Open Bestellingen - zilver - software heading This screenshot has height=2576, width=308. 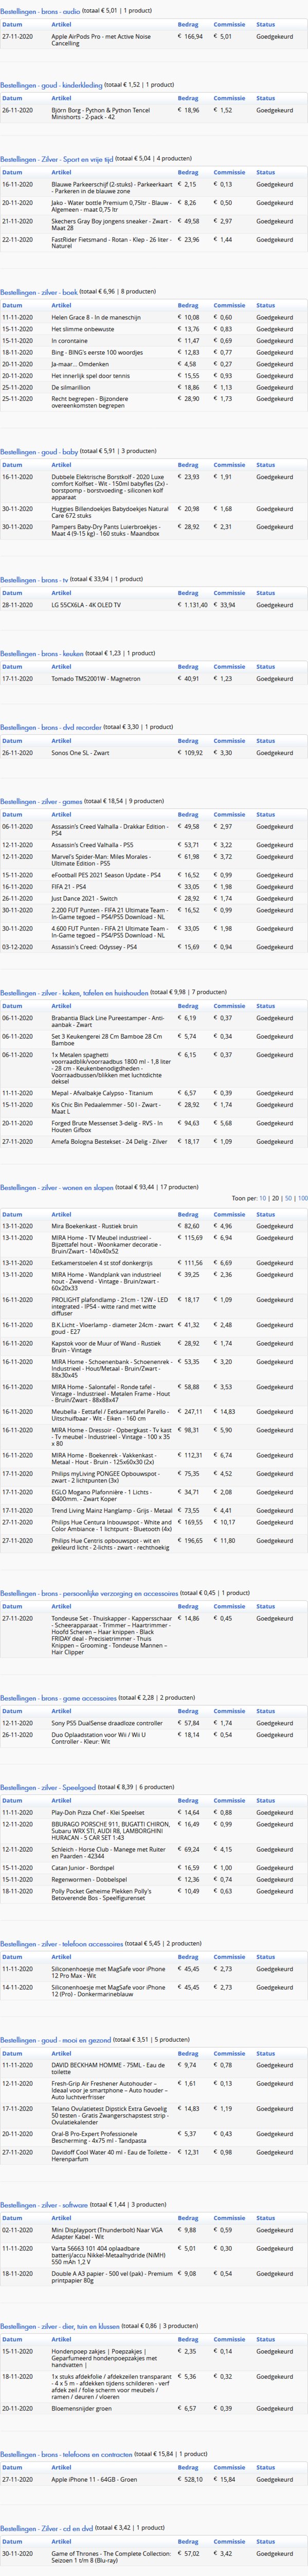point(45,2205)
